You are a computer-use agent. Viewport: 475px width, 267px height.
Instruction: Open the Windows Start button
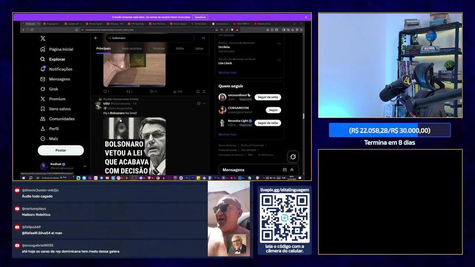coord(23,178)
